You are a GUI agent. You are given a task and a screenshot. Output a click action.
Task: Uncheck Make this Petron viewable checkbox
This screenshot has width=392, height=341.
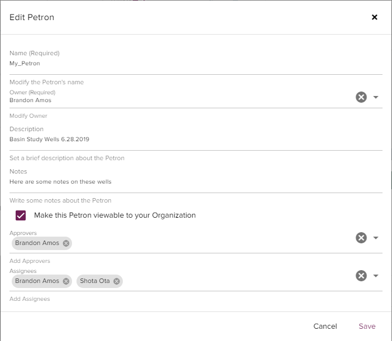click(21, 215)
